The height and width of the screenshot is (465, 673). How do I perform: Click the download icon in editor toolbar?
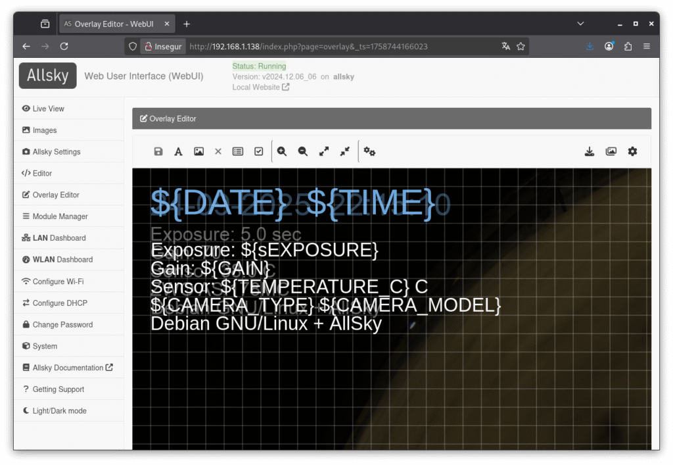(x=590, y=151)
